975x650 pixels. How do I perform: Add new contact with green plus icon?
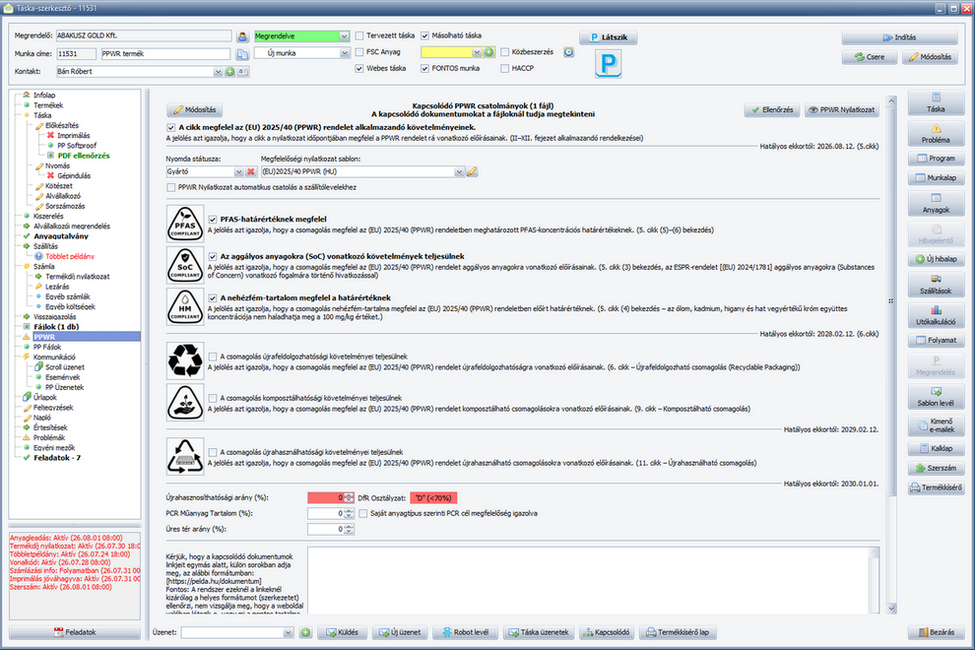pyautogui.click(x=230, y=72)
